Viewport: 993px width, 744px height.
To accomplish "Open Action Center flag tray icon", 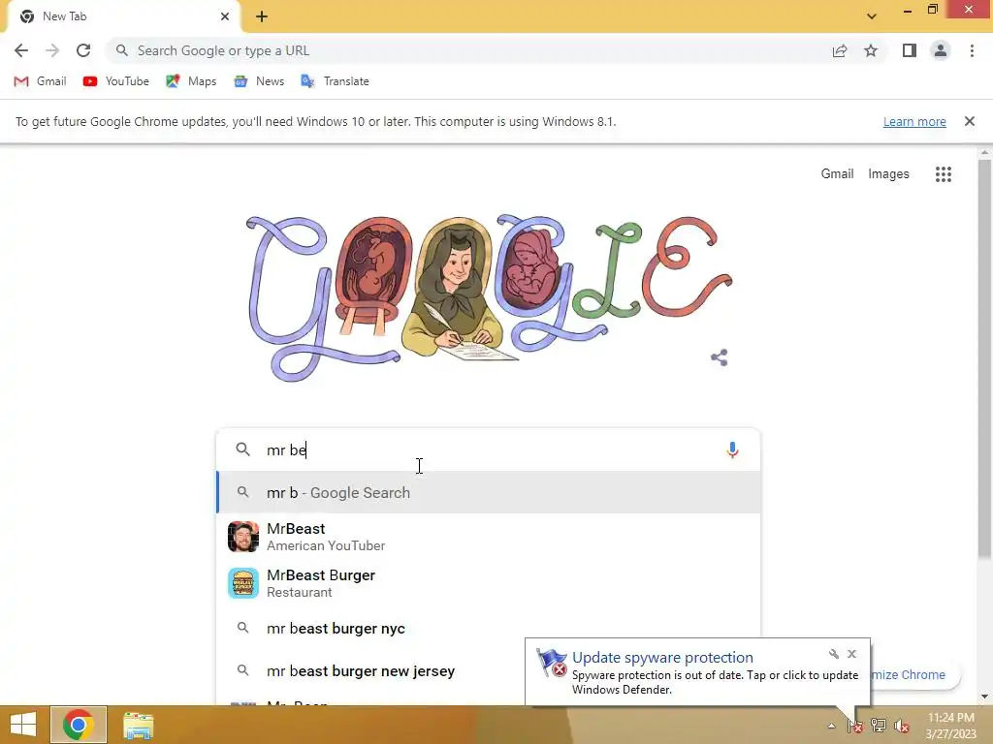I will pyautogui.click(x=855, y=726).
